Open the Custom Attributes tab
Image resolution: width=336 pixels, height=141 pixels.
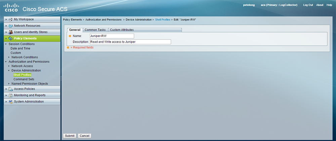(122, 30)
